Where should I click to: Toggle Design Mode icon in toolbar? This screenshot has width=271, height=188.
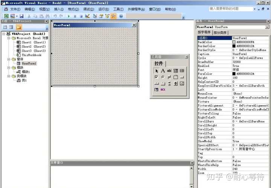point(87,16)
